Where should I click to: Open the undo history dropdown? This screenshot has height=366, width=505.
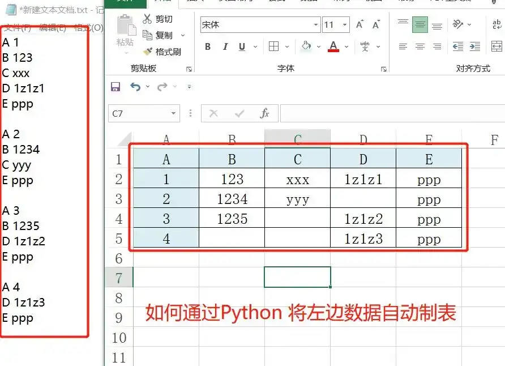pyautogui.click(x=148, y=86)
